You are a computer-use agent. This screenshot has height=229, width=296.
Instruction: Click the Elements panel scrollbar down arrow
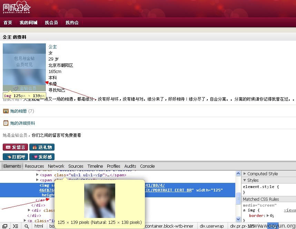238,219
